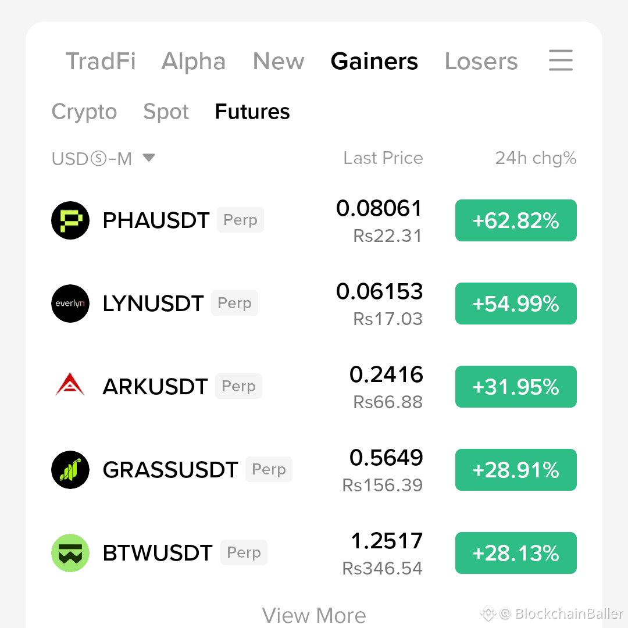Switch to the TradFi tab
Image resolution: width=628 pixels, height=628 pixels.
[101, 61]
